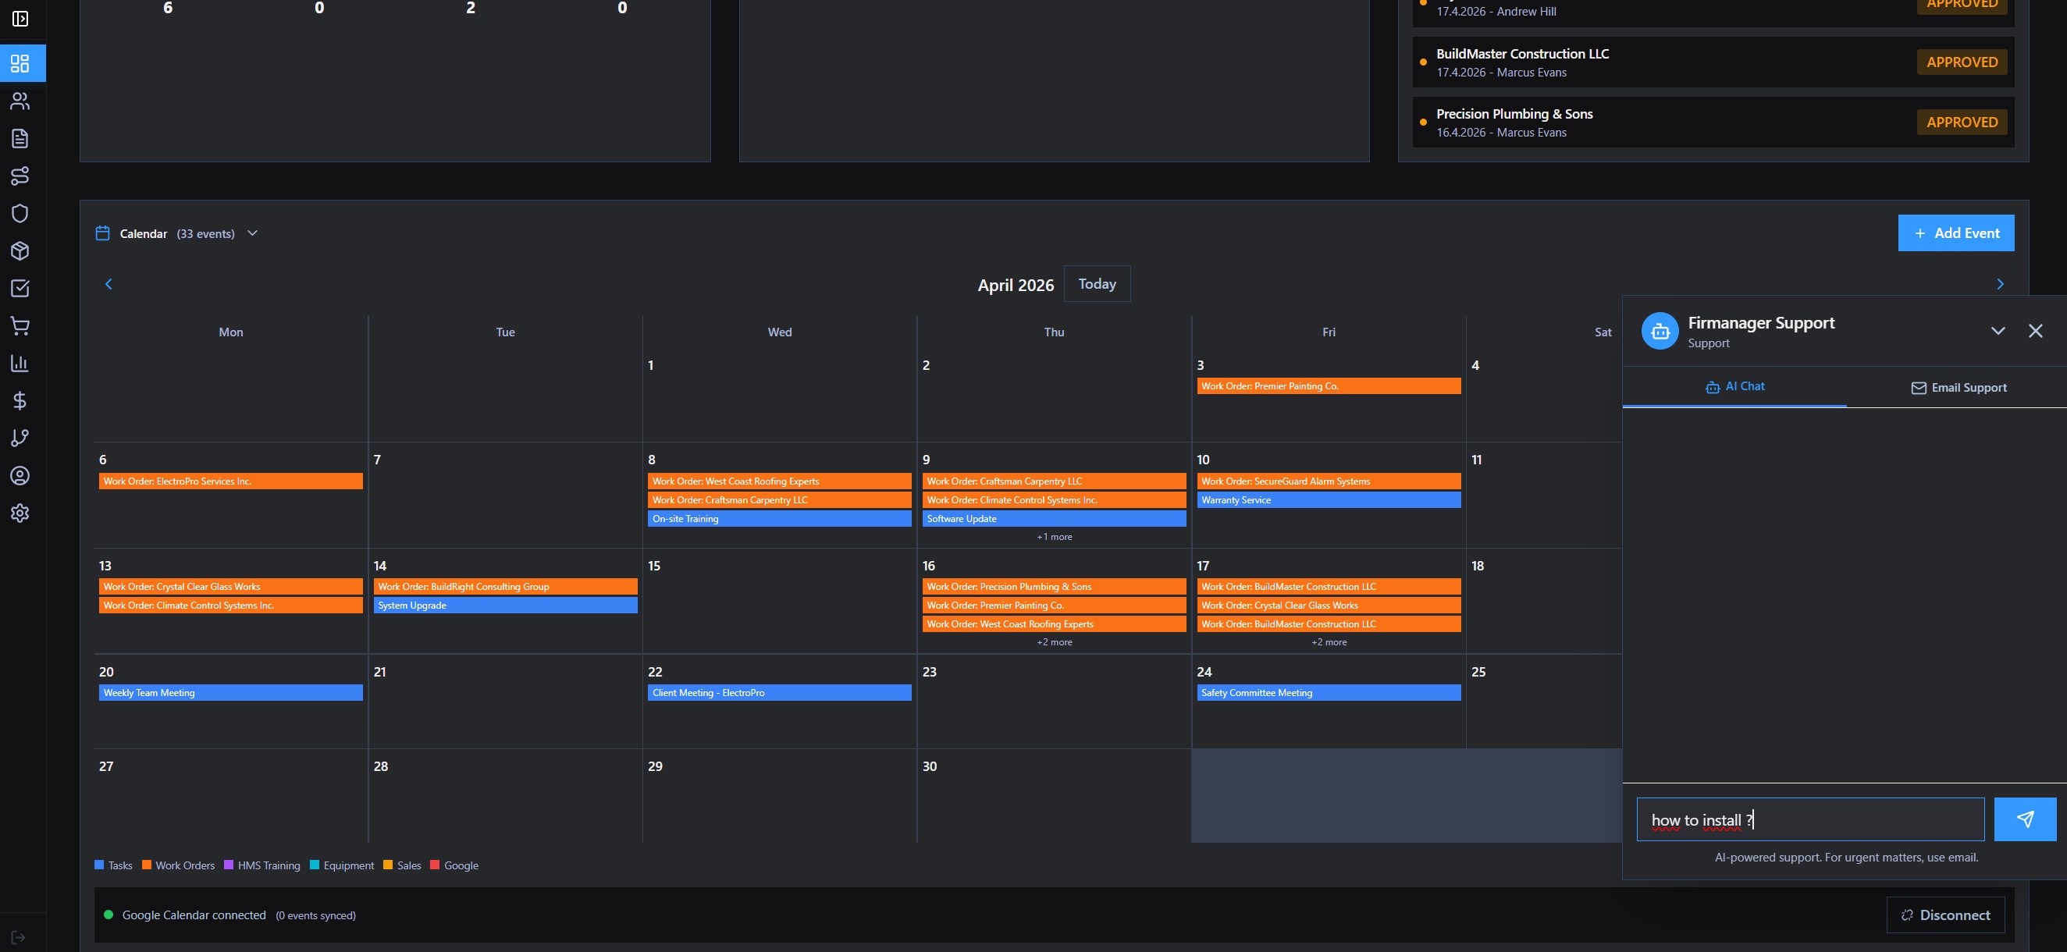This screenshot has height=952, width=2067.
Task: Minimize the Firmanager Support chat chevron
Action: click(1998, 330)
